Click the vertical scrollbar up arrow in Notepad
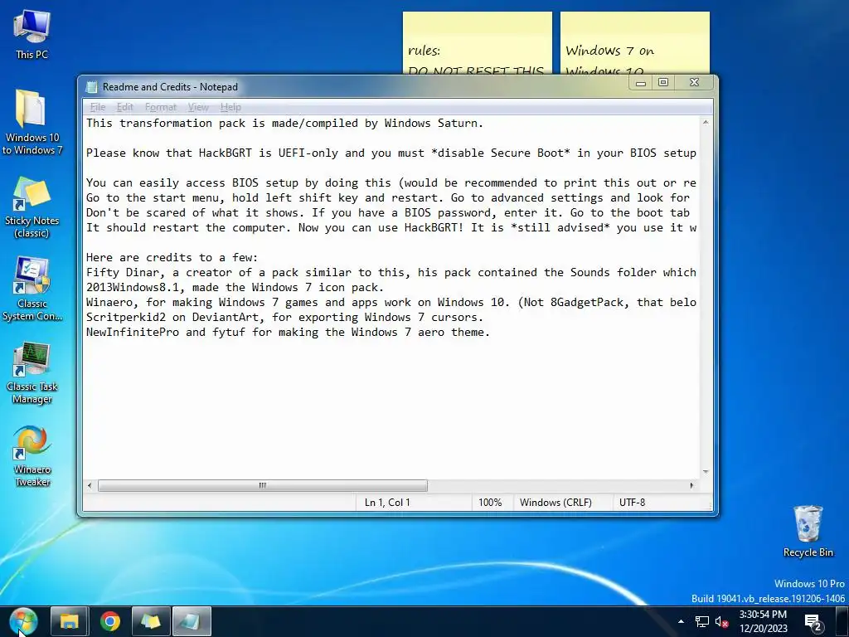This screenshot has height=637, width=849. pyautogui.click(x=706, y=123)
